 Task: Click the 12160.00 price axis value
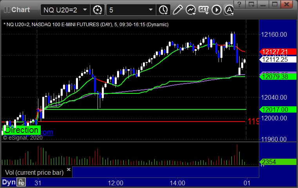coord(274,34)
